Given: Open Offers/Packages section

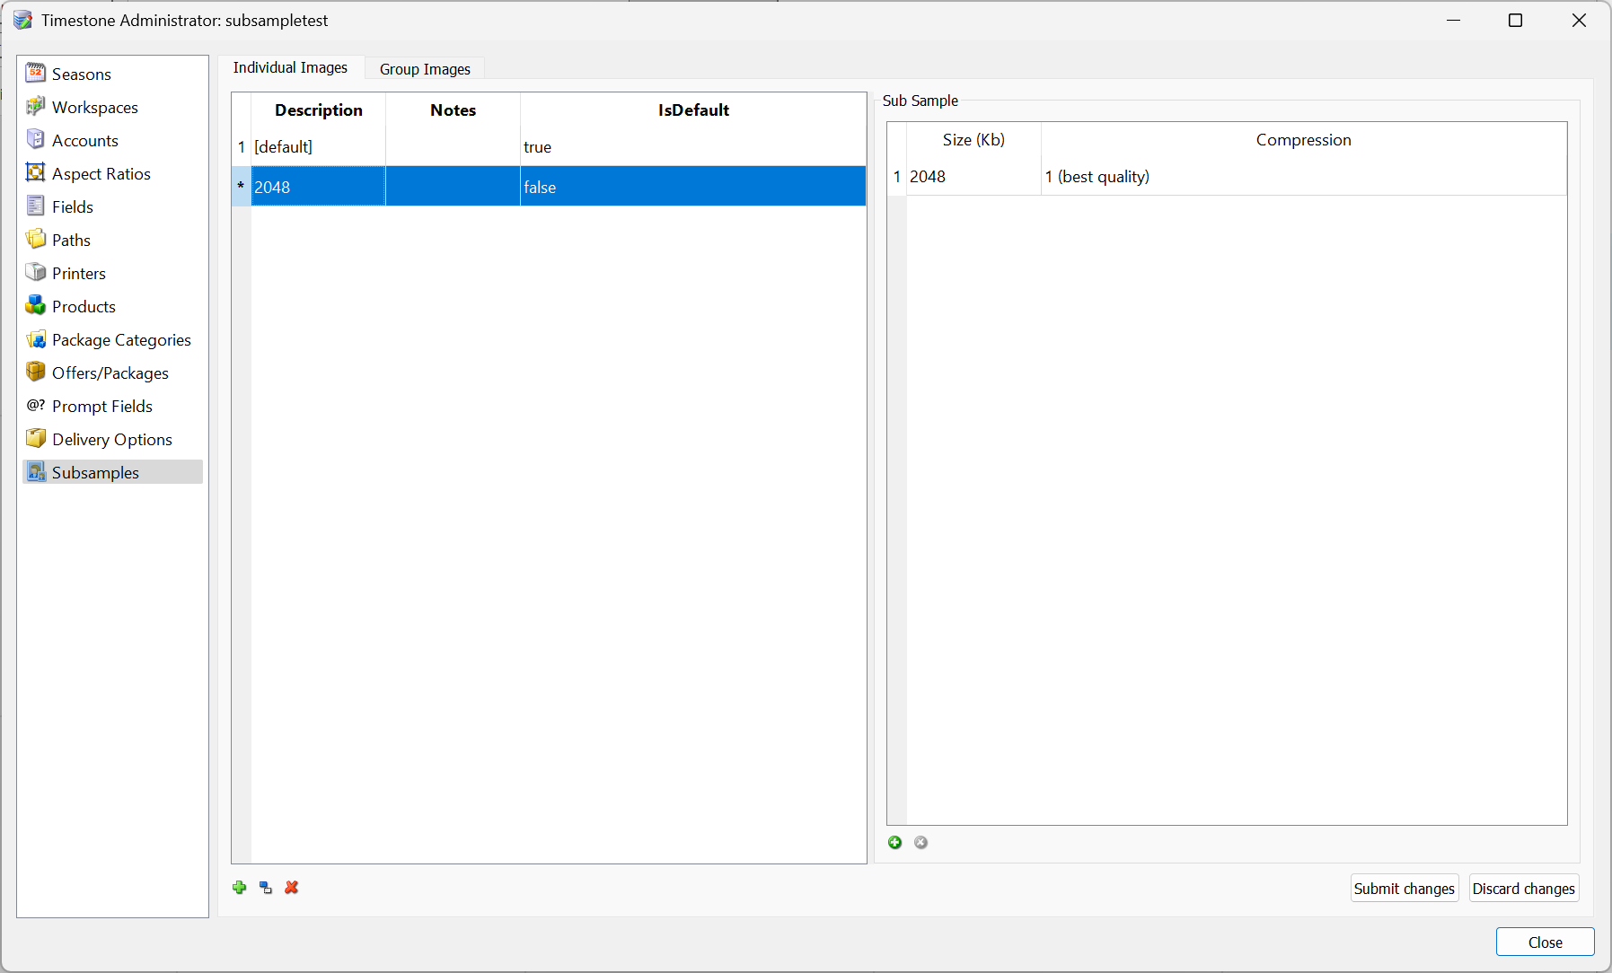Looking at the screenshot, I should [x=112, y=373].
